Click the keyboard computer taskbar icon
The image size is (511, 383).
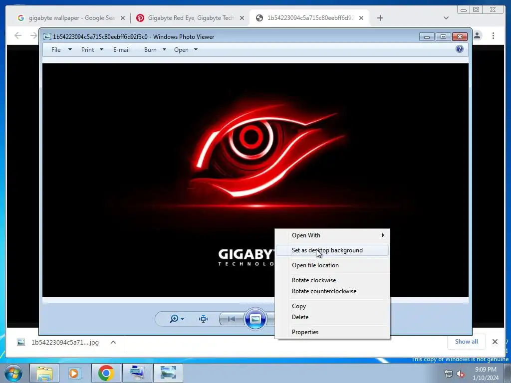(x=137, y=373)
